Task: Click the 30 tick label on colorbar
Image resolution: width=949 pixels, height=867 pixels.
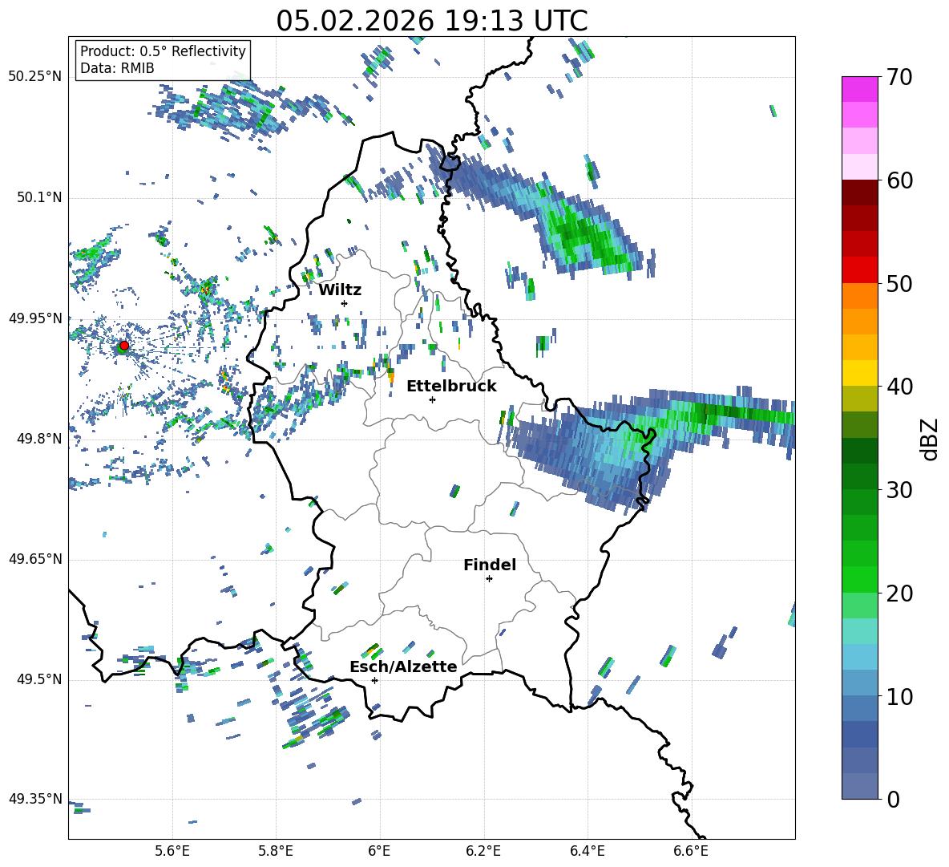Action: [x=899, y=490]
